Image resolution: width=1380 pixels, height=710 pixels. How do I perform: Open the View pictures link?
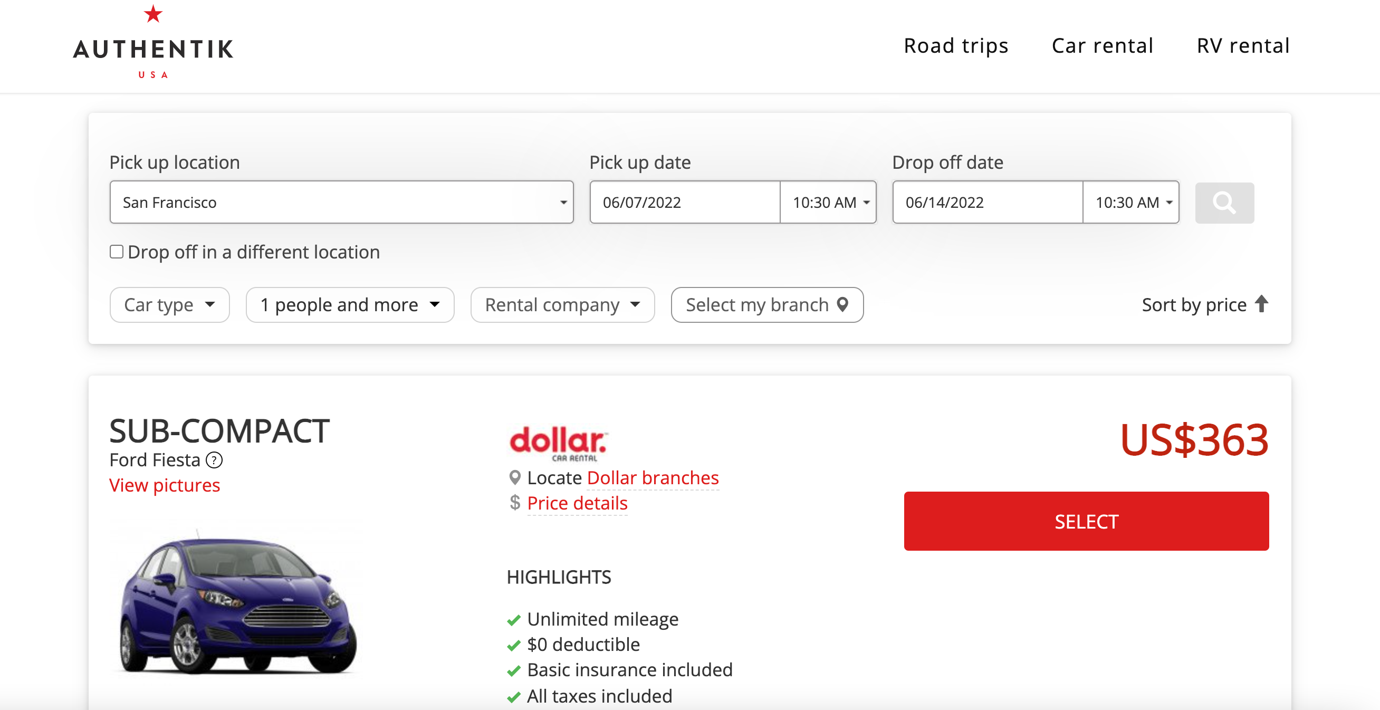coord(165,485)
